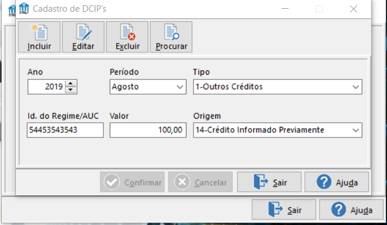Viewport: 387px width, 225px height.
Task: Minimize the Cadastro de DCIP's window
Action: pos(285,9)
